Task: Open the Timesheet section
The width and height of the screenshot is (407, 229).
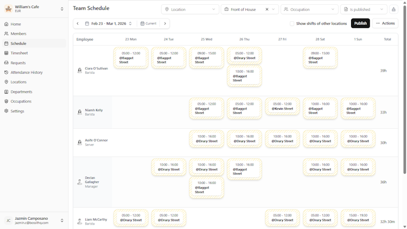Action: point(20,53)
